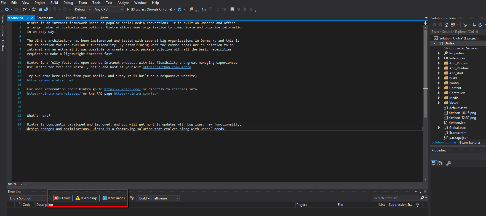This screenshot has height=216, width=486.
Task: Close the readme.txt tab
Action: pos(32,18)
